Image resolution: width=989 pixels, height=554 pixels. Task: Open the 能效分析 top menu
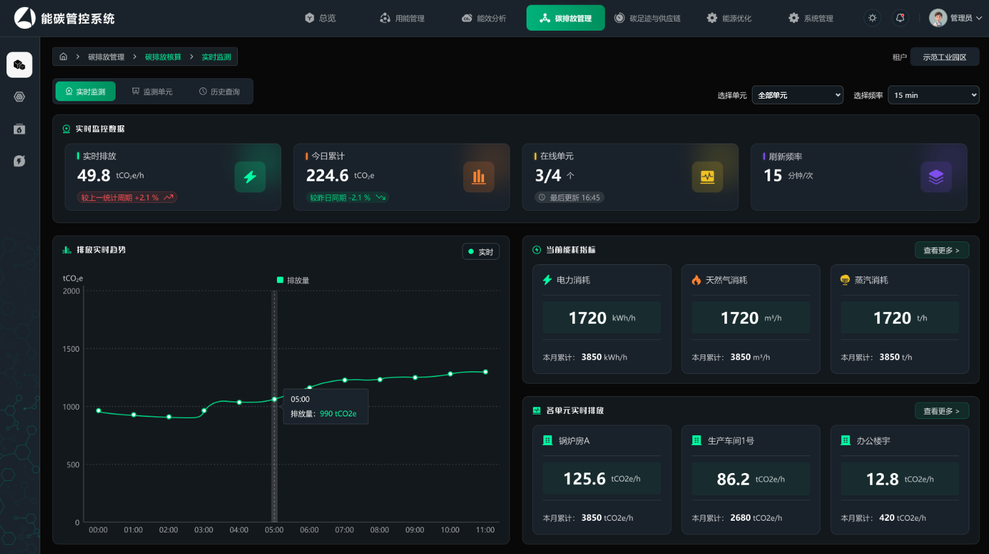click(484, 18)
